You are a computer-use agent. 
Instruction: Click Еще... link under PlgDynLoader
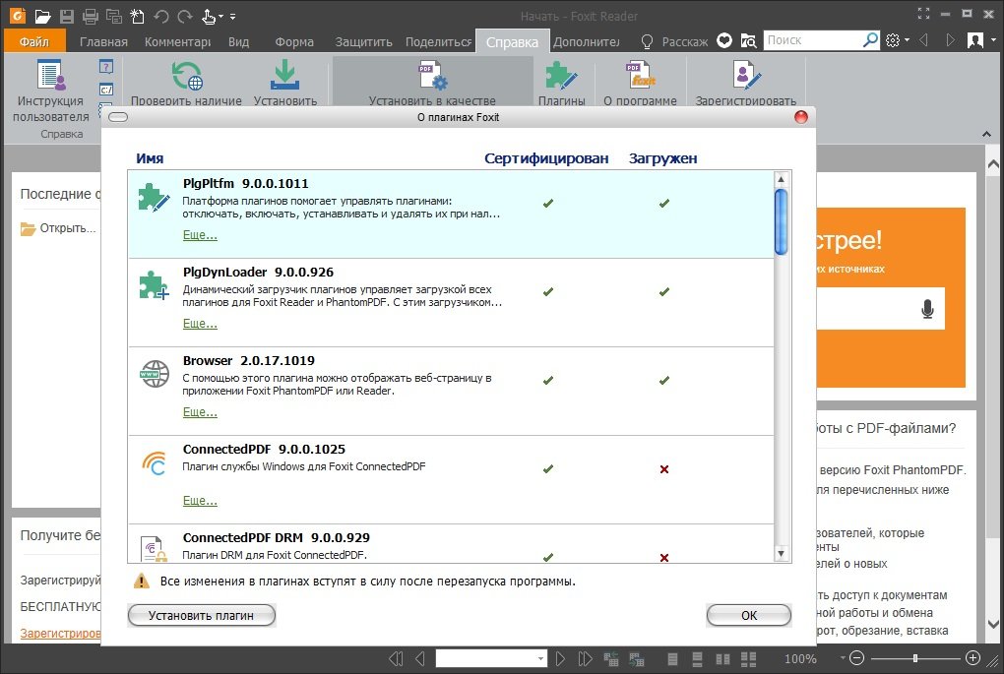[x=200, y=324]
